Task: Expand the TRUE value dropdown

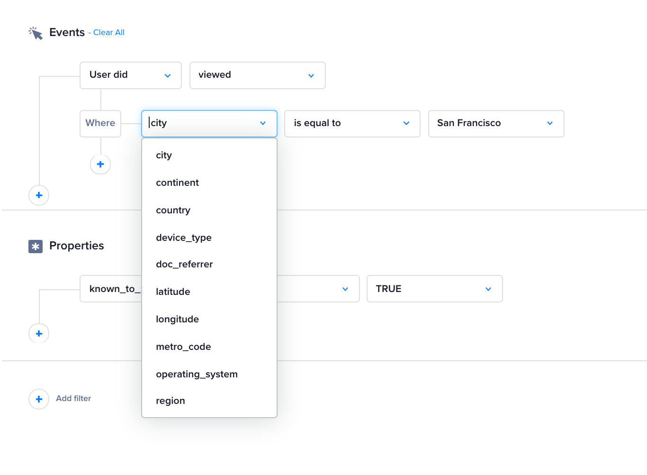Action: click(434, 289)
